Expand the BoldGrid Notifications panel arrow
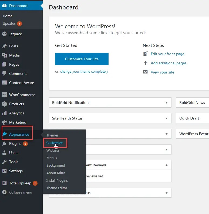The height and width of the screenshot is (214, 209). tap(167, 103)
